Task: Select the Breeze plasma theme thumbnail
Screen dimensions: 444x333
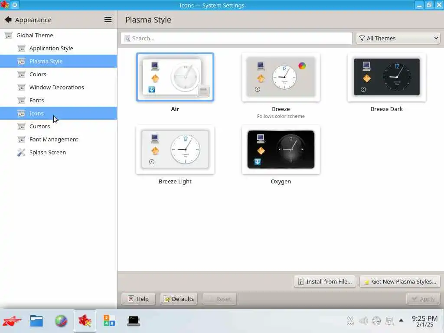Action: [x=281, y=77]
